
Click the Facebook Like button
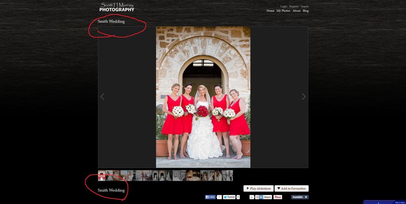210,197
